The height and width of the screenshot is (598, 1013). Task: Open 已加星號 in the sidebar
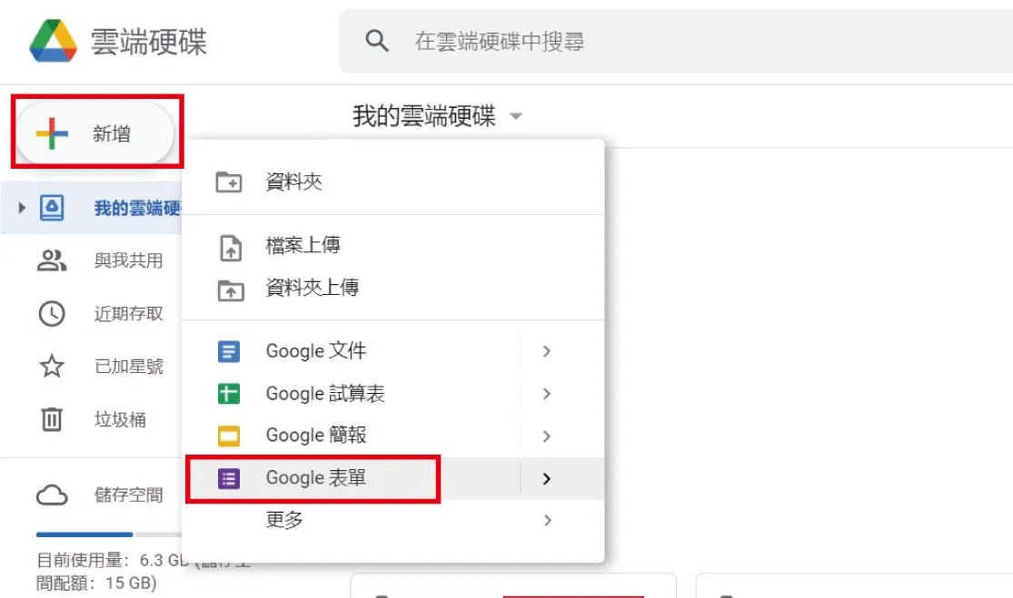tap(129, 367)
